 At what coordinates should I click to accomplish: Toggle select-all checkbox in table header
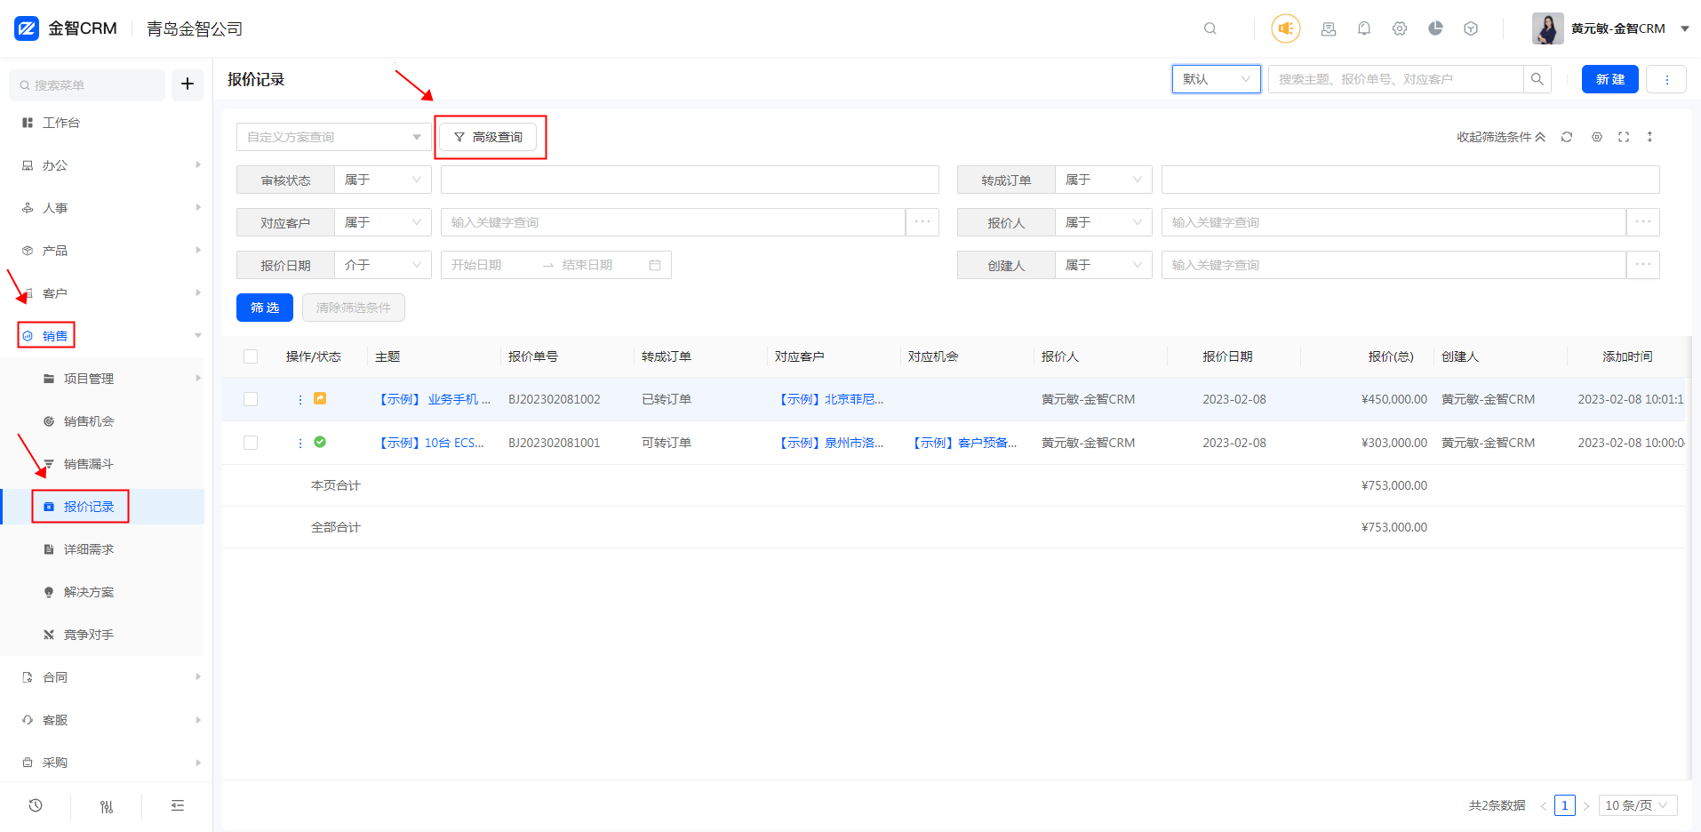(251, 356)
